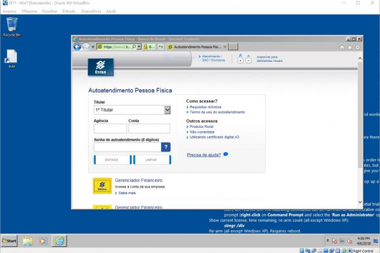Click the Banco do Brasil Estilo logo
380x253 pixels.
(101, 67)
